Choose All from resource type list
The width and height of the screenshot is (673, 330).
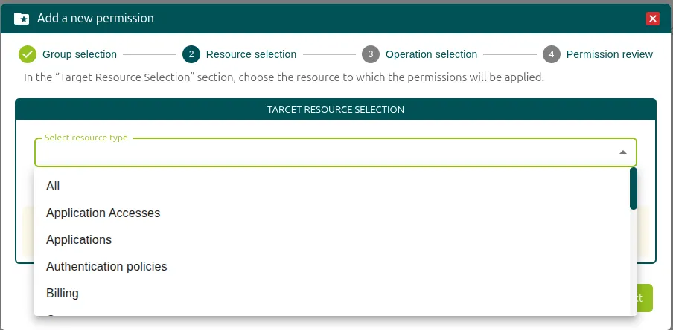[x=332, y=186]
